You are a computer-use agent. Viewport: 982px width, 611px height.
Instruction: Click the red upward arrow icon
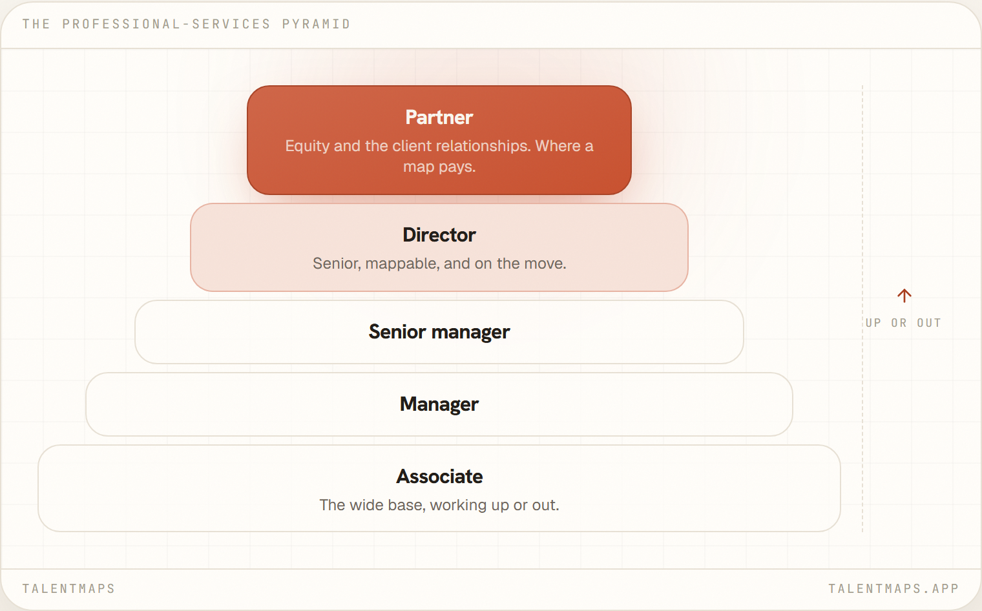tap(904, 296)
